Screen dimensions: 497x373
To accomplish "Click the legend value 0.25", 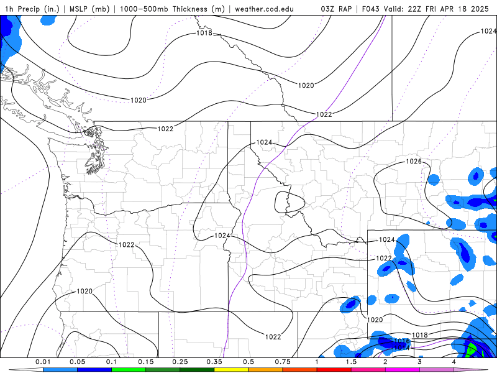I will (180, 362).
